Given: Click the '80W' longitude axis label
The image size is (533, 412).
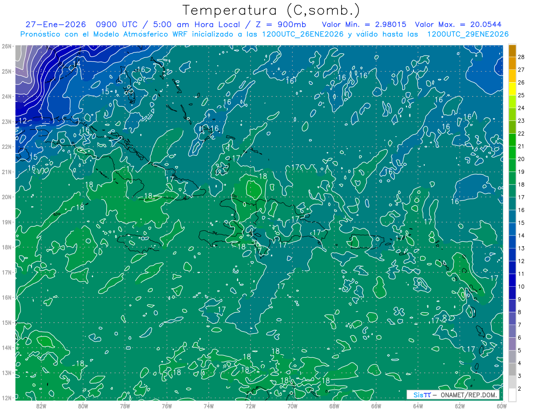Looking at the screenshot, I should (83, 406).
